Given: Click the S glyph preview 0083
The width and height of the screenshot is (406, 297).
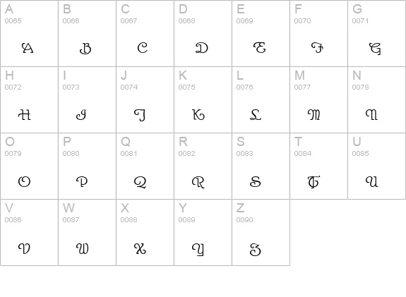Looking at the screenshot, I should (256, 181).
